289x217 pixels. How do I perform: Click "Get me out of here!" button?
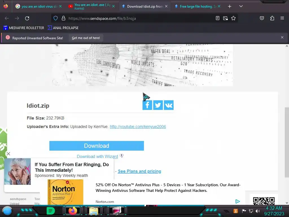coord(86,38)
